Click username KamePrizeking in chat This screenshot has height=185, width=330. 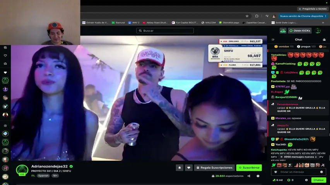click(x=286, y=64)
